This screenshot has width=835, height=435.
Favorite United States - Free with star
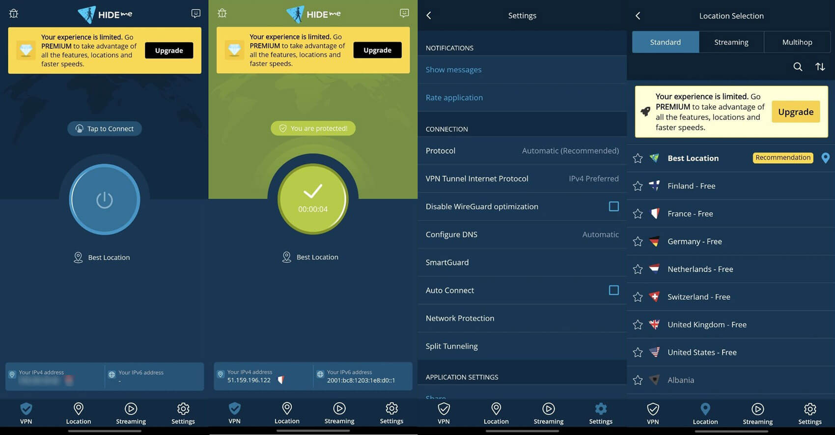tap(638, 352)
